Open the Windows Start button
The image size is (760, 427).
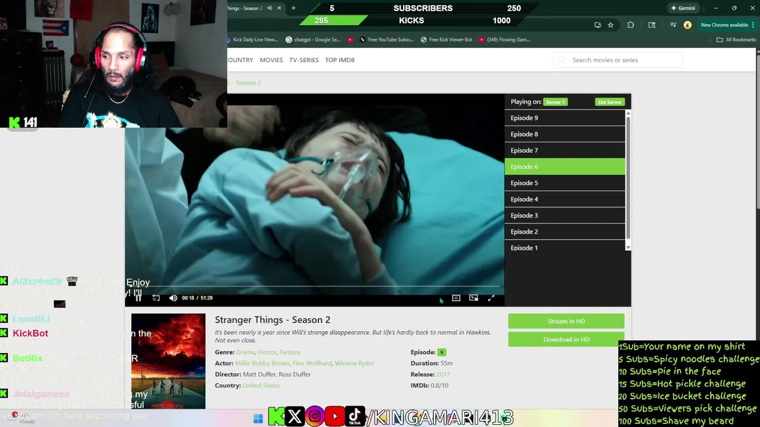click(x=258, y=419)
